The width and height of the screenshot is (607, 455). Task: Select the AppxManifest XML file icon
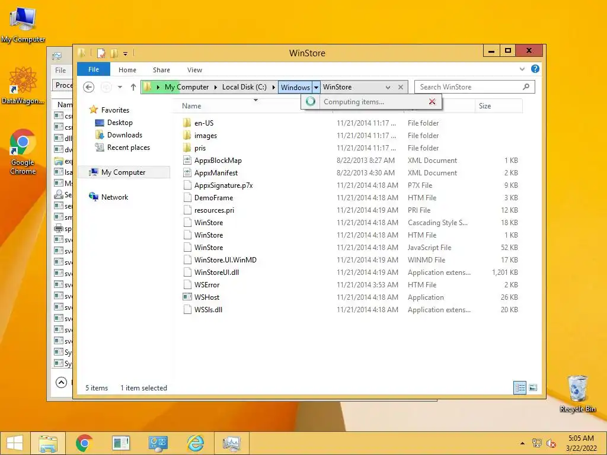click(x=187, y=172)
